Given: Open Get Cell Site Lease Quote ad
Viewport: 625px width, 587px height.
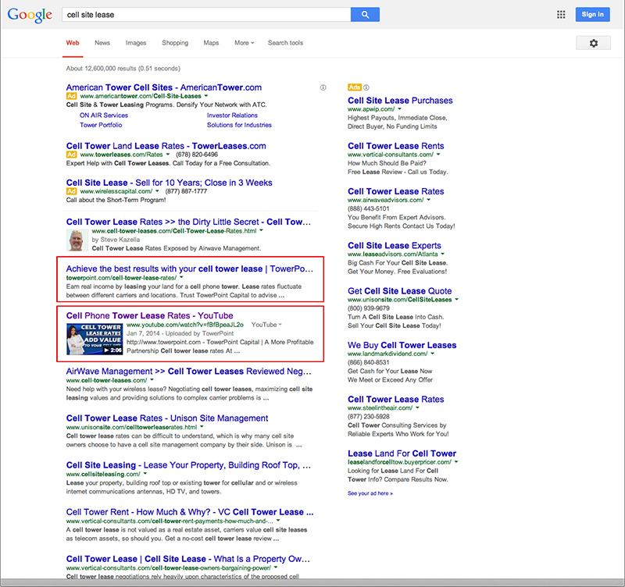Looking at the screenshot, I should coord(400,290).
